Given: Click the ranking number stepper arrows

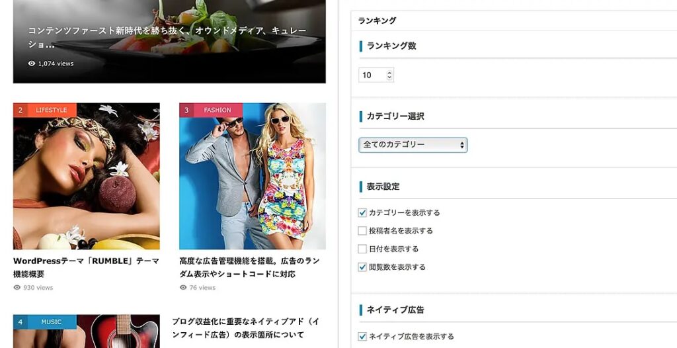Looking at the screenshot, I should click(389, 75).
